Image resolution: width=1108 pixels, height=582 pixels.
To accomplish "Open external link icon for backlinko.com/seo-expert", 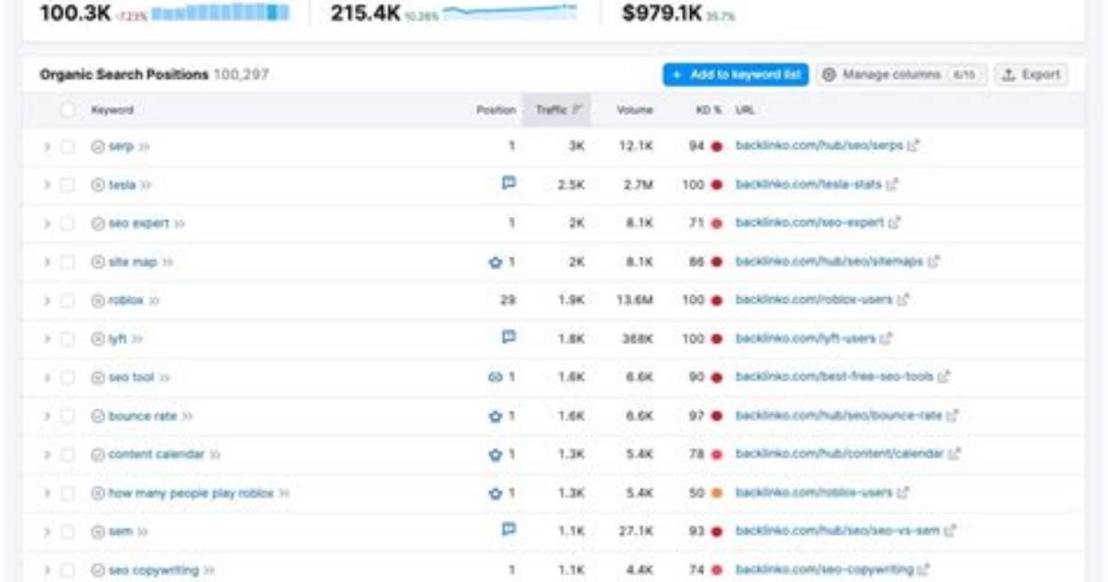I will pyautogui.click(x=895, y=222).
